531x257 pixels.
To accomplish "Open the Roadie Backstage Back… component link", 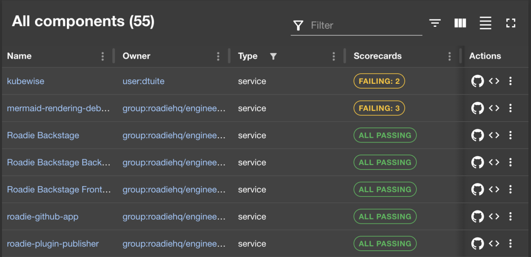I will pos(59,162).
